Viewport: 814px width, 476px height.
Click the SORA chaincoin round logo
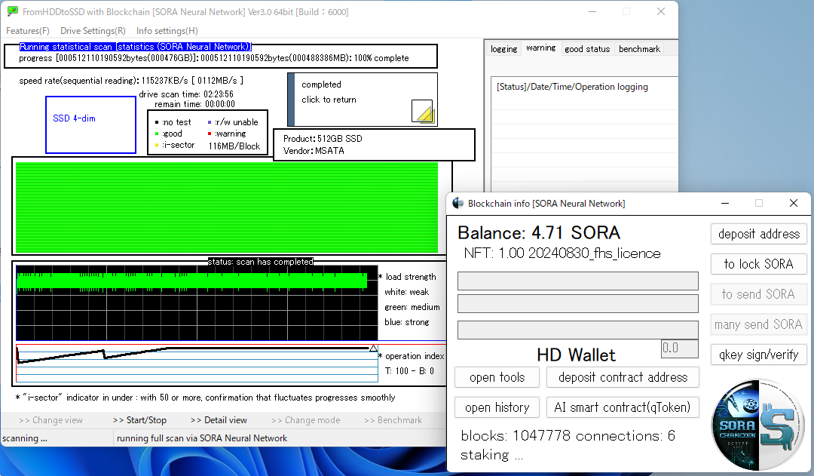coord(757,425)
